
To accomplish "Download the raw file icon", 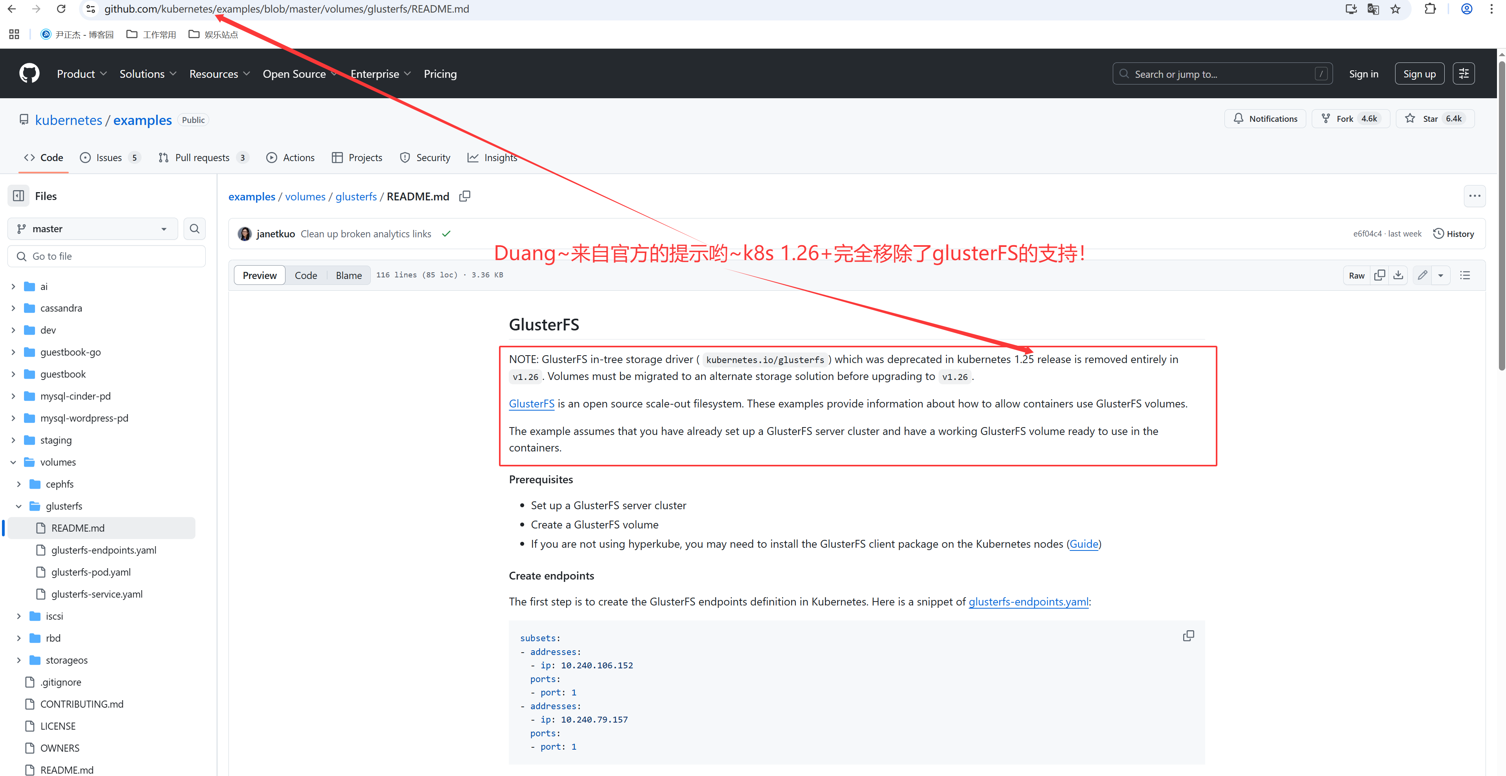I will point(1398,275).
